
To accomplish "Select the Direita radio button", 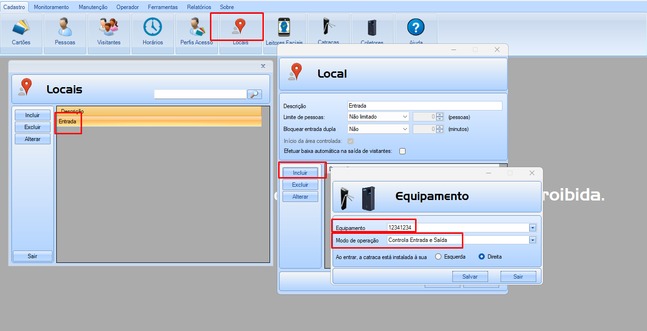I will coord(482,257).
